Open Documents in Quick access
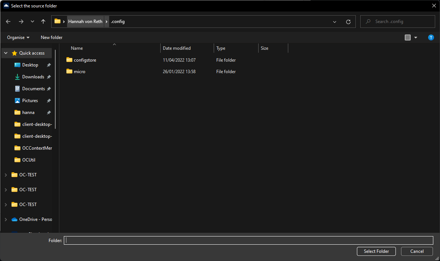 [x=33, y=89]
